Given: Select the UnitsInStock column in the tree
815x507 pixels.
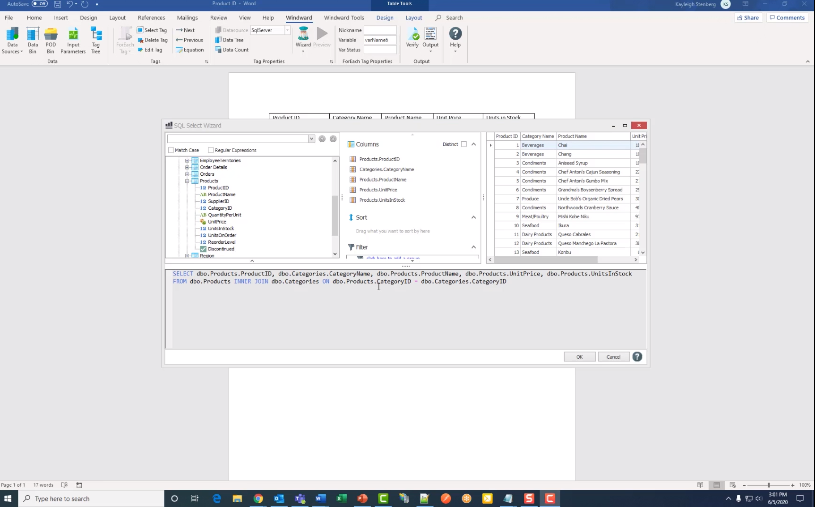Looking at the screenshot, I should point(221,229).
